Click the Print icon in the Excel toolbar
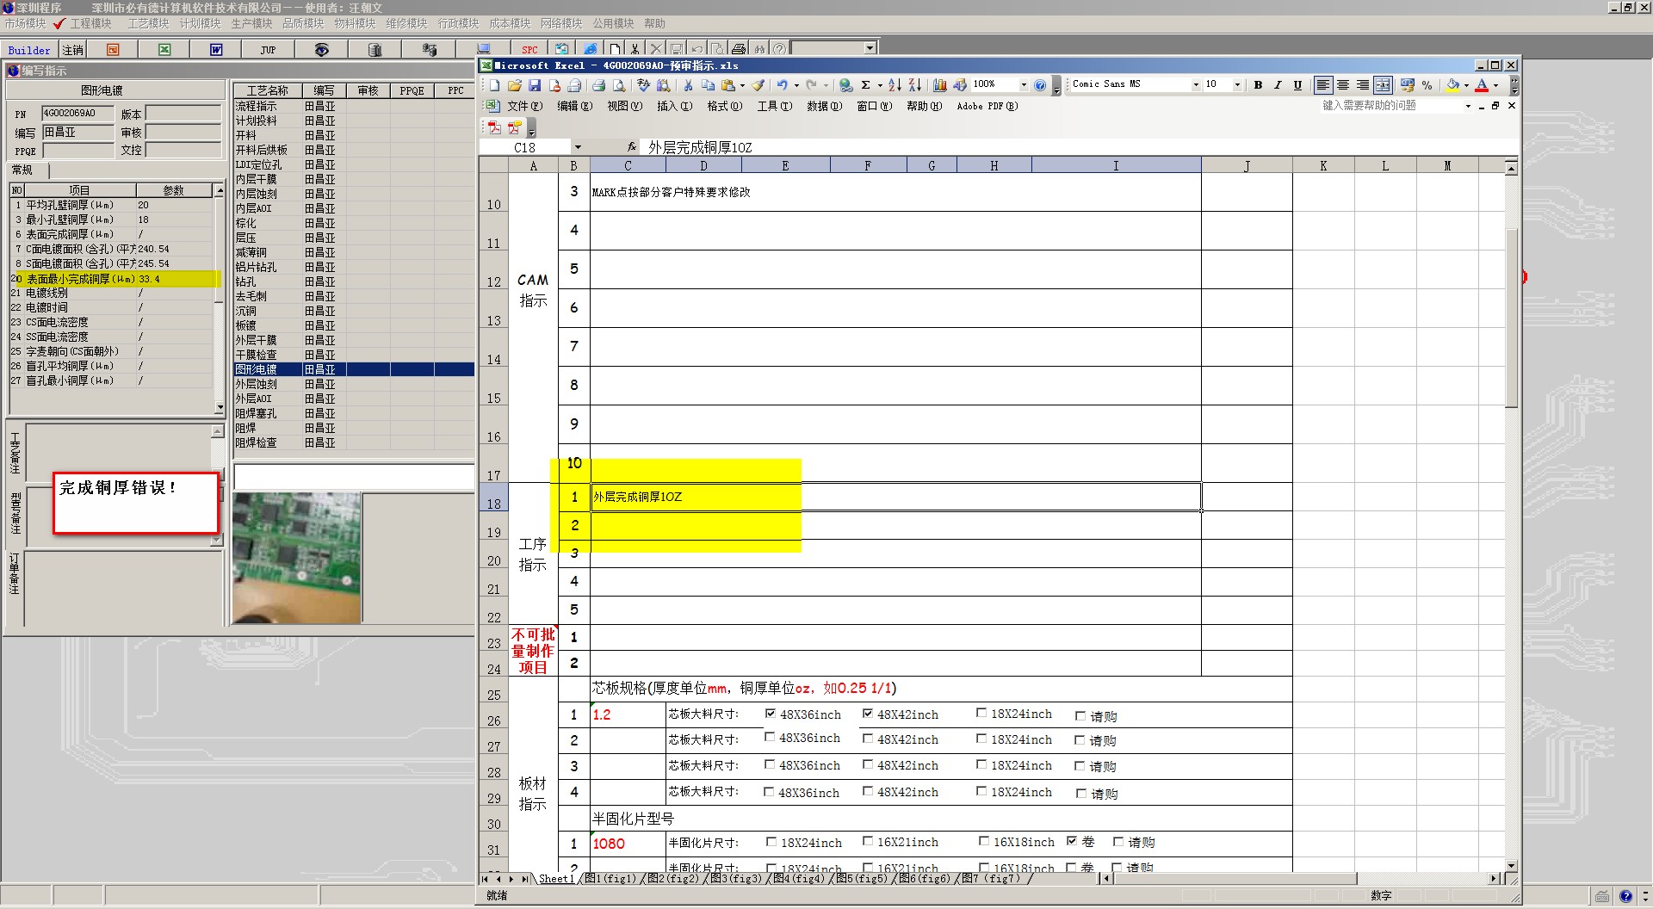Image resolution: width=1653 pixels, height=909 pixels. coord(597,85)
